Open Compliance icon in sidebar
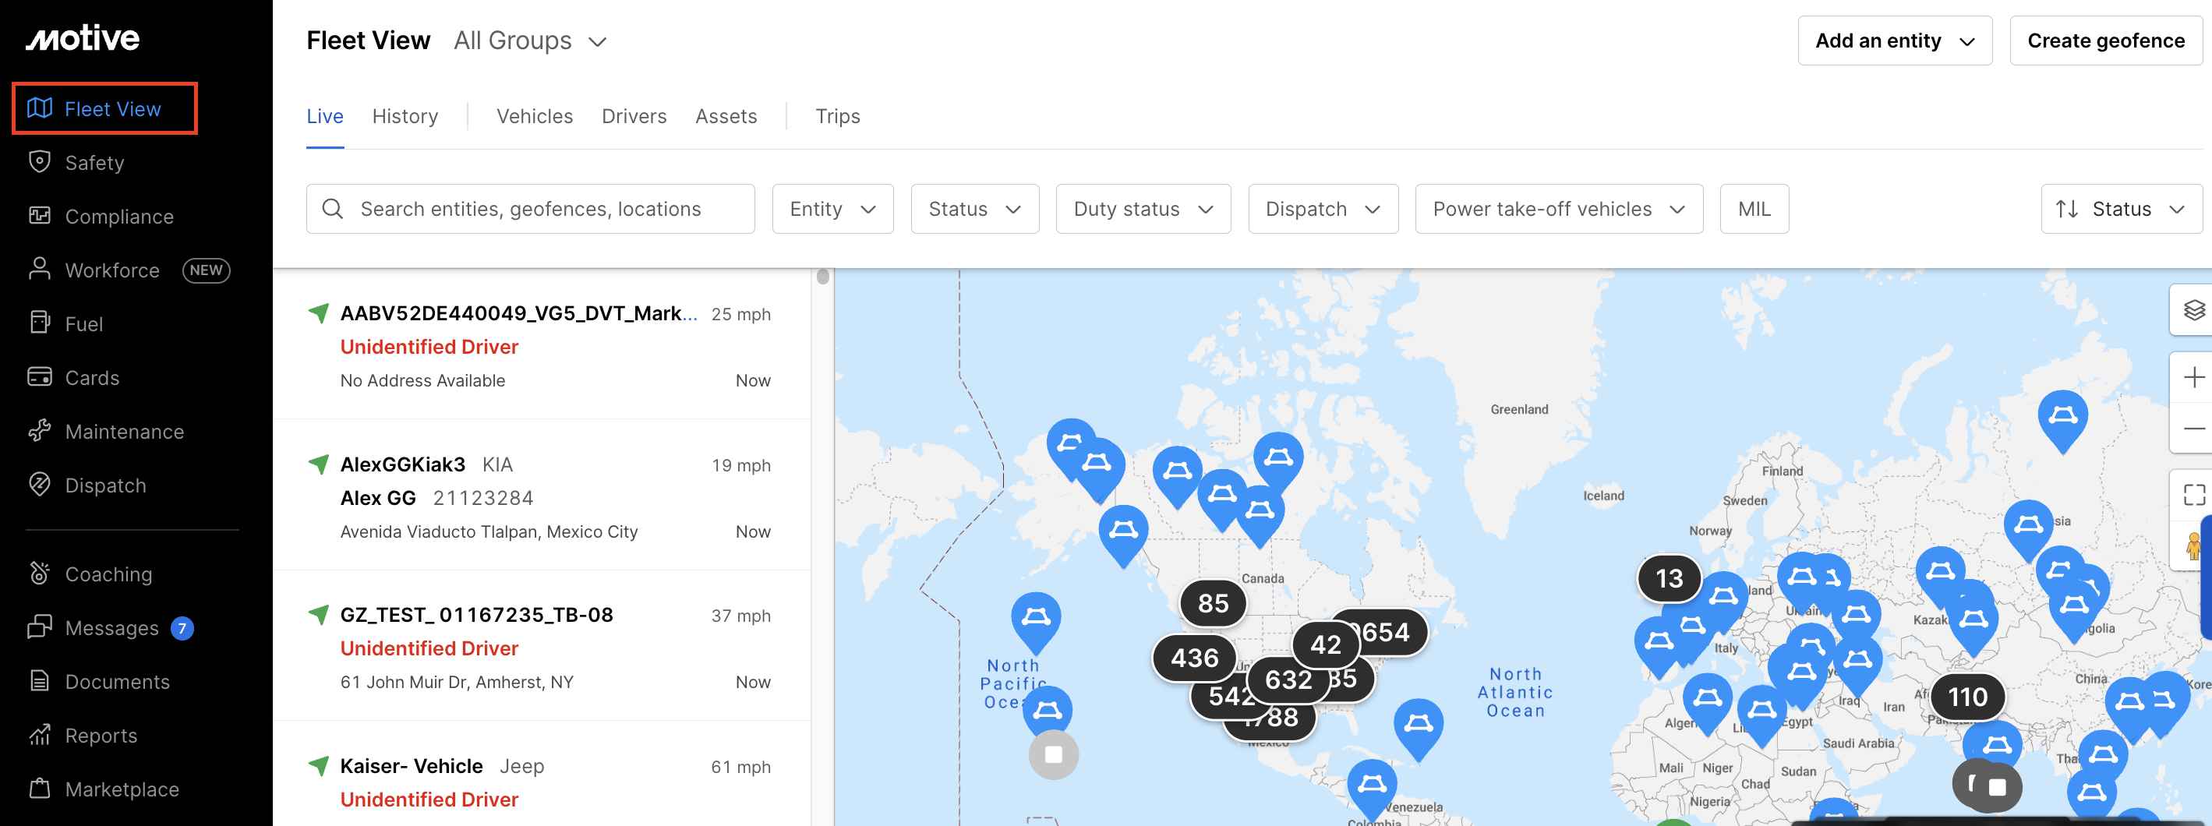2212x826 pixels. pos(40,216)
